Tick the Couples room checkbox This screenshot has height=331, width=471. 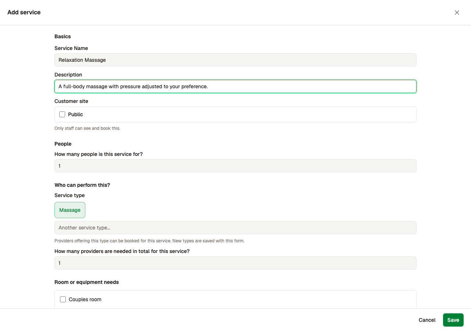point(63,299)
